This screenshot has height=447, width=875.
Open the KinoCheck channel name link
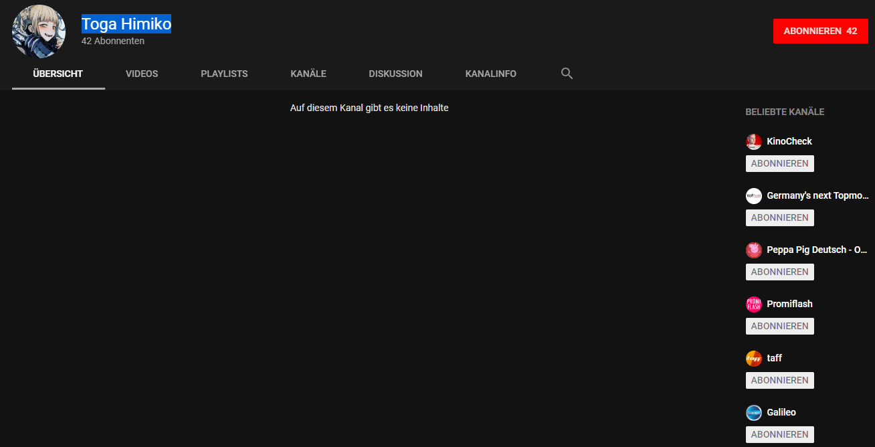point(789,141)
